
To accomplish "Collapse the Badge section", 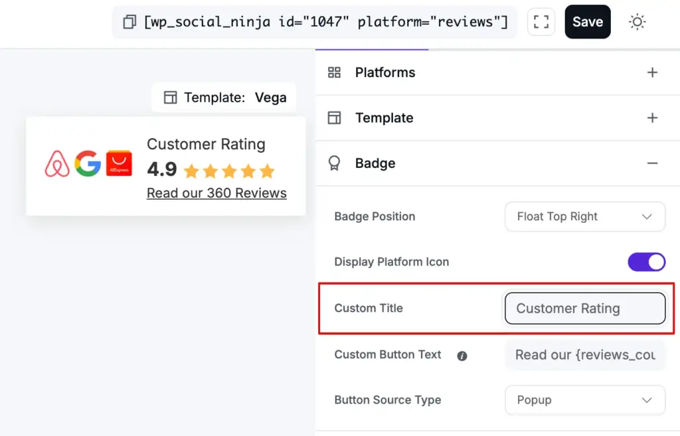I will [x=652, y=163].
